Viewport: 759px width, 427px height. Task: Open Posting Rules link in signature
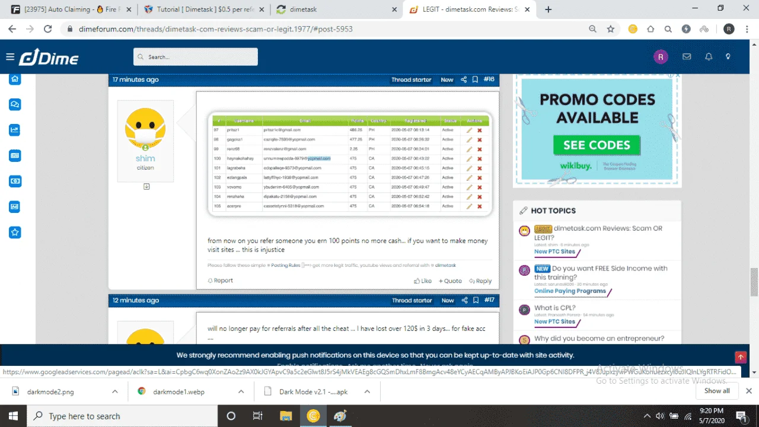pos(286,265)
